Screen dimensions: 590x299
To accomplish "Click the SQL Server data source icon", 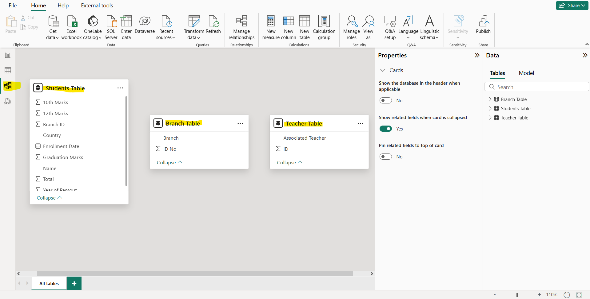I will 111,27.
